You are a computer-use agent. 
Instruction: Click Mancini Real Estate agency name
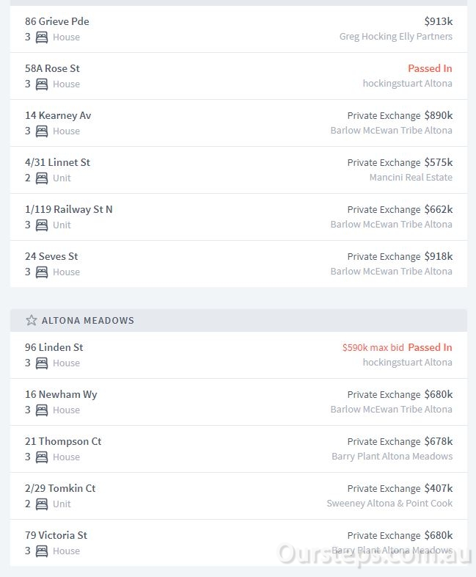[x=411, y=178]
